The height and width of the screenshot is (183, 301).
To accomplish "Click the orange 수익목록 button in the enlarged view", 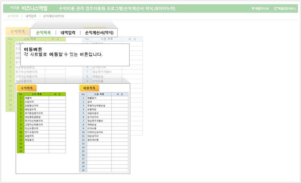I will (x=27, y=88).
